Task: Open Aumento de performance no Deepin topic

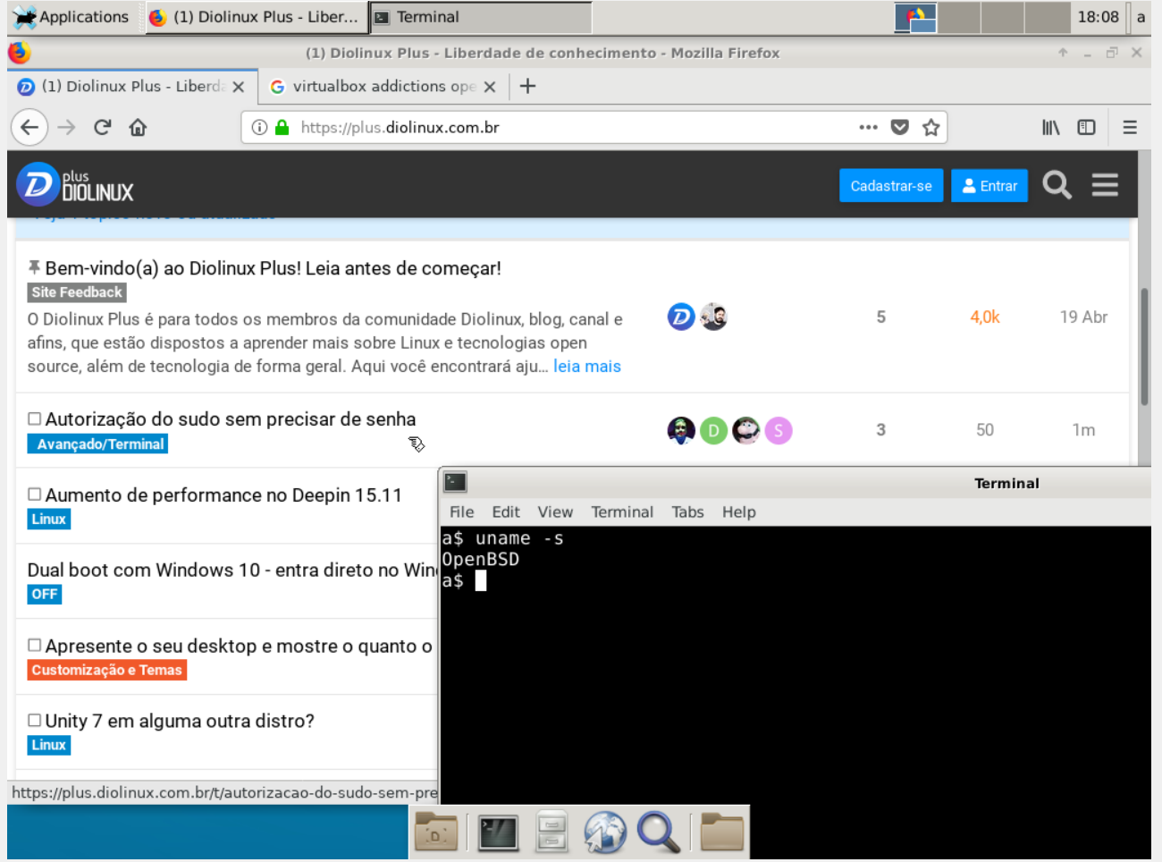Action: 223,495
